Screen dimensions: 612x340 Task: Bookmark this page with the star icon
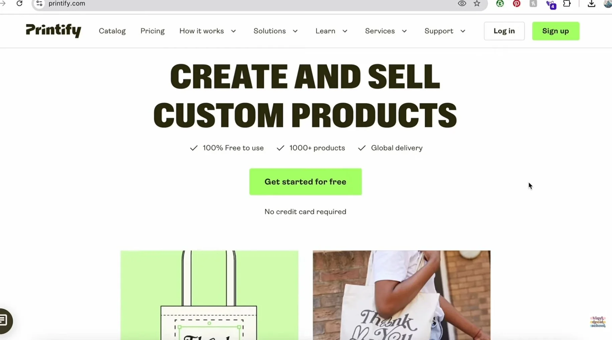(x=477, y=4)
